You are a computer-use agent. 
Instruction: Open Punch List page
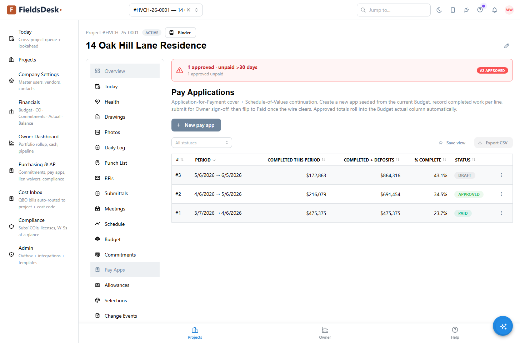click(125, 163)
